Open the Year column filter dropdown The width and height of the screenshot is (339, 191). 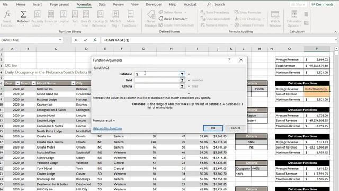tap(17, 83)
